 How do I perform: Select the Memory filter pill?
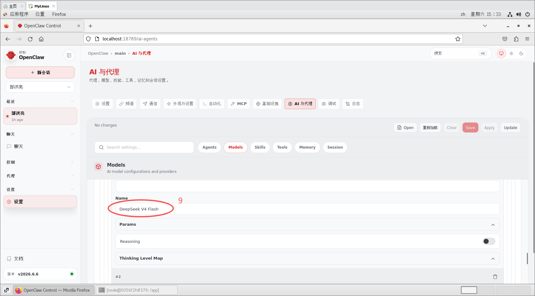307,147
